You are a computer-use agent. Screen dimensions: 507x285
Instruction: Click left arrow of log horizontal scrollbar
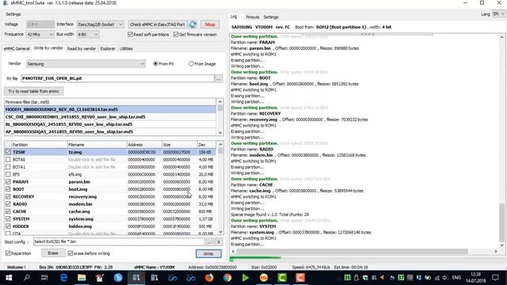233,251
